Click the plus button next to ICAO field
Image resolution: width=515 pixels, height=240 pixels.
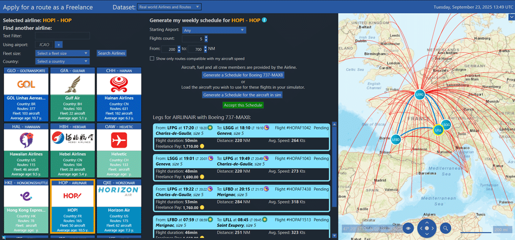tap(59, 45)
